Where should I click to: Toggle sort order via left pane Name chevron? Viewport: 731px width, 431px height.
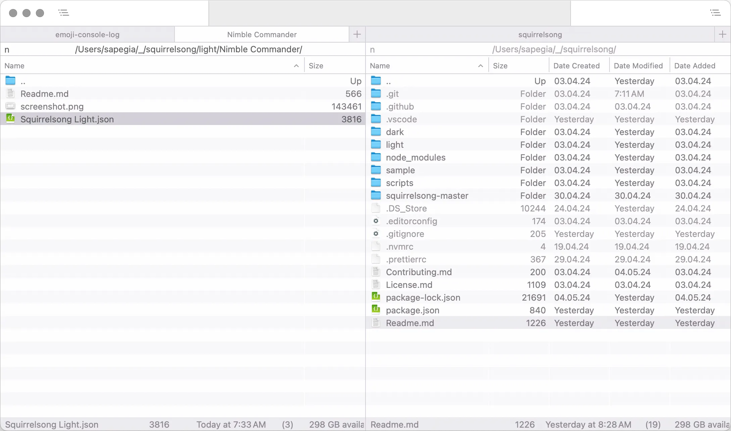(x=296, y=65)
